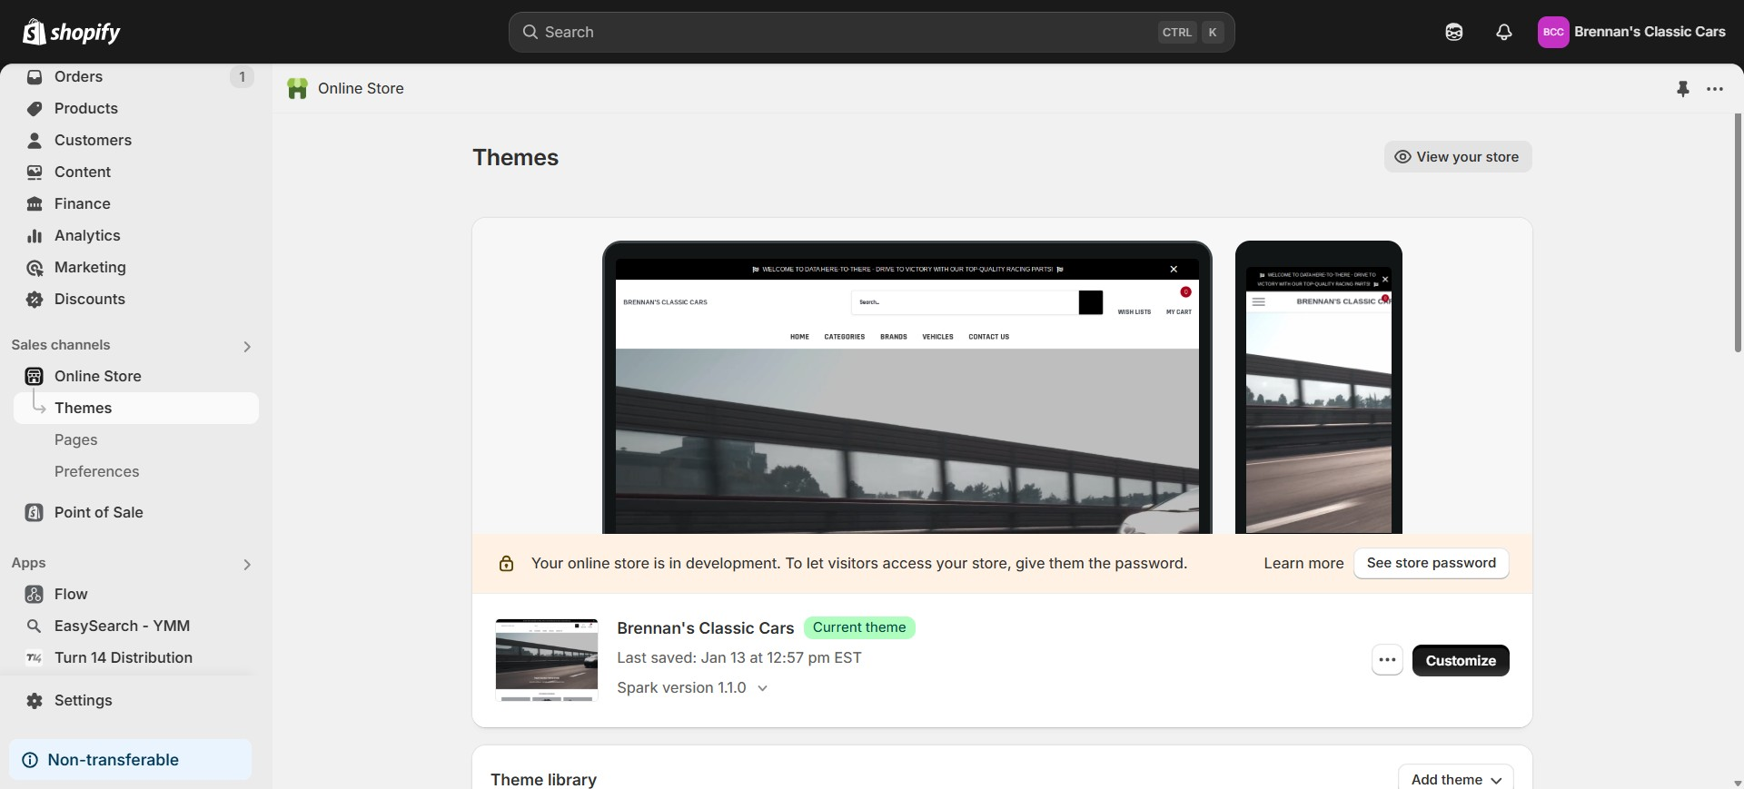Click the Orders inbox icon
1744x789 pixels.
(x=35, y=77)
